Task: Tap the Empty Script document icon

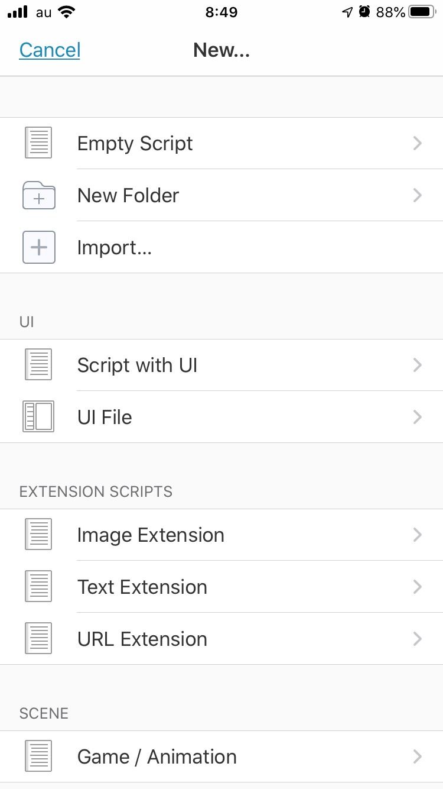Action: point(38,143)
